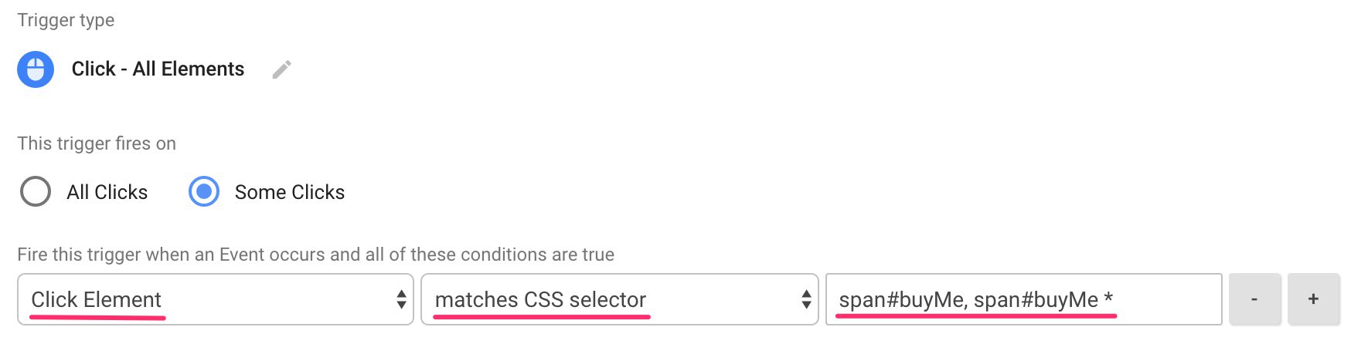Click the 'Click - All Elements' trigger name
This screenshot has height=344, width=1351.
tap(158, 69)
